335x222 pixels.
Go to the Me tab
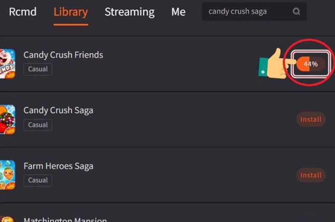178,12
